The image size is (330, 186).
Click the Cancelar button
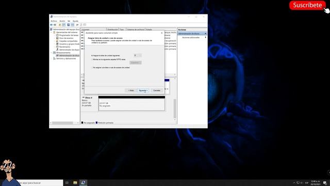point(157,90)
